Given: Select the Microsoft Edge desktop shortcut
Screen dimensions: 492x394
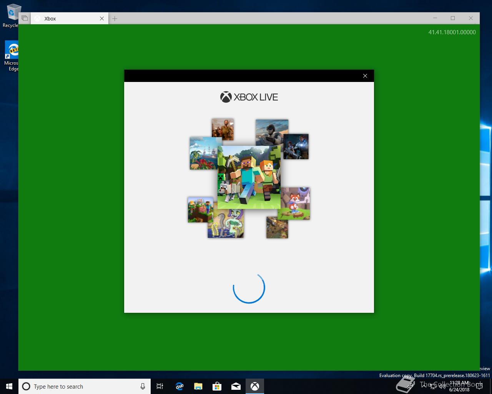Looking at the screenshot, I should [12, 56].
